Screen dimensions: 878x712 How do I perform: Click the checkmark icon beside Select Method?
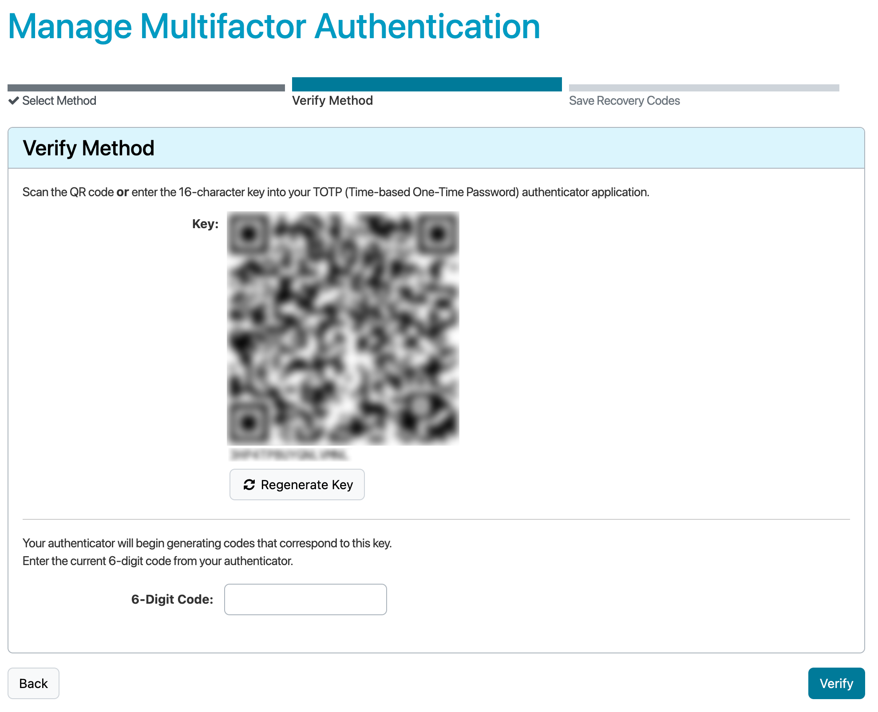(x=14, y=100)
